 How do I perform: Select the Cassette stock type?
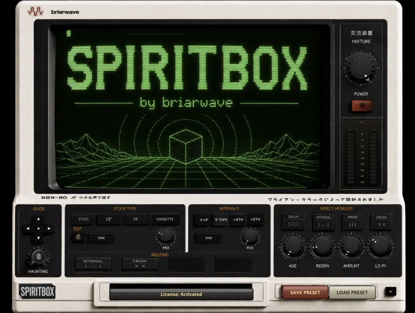click(165, 219)
